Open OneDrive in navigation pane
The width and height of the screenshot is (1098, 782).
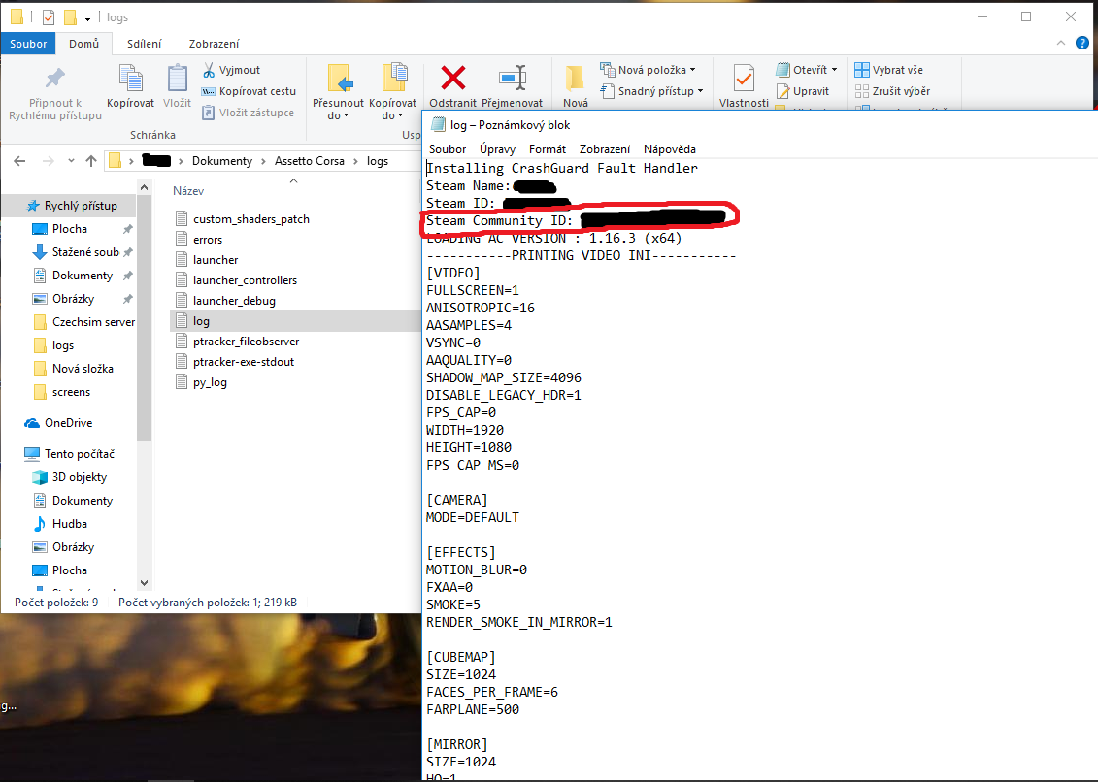[x=59, y=423]
